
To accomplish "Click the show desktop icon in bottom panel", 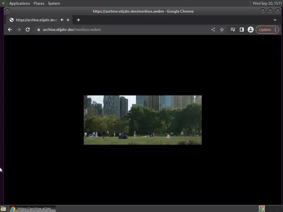I will click(3, 209).
